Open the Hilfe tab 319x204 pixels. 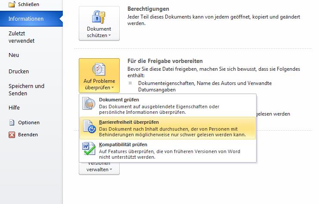click(14, 107)
